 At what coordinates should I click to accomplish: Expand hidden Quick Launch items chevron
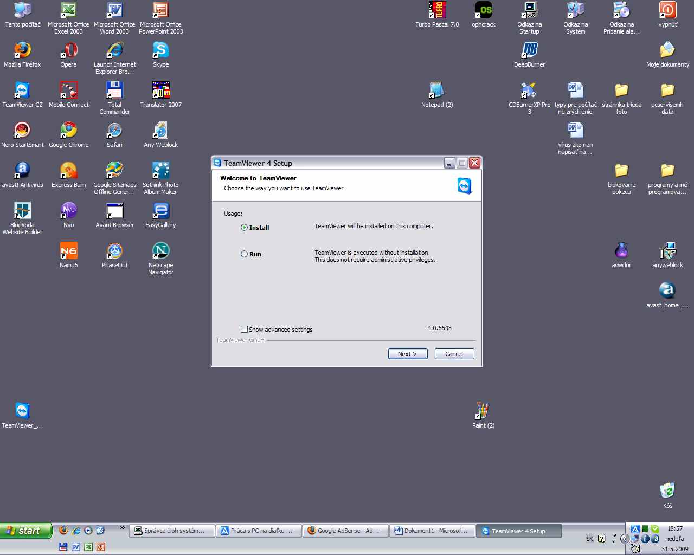(123, 528)
